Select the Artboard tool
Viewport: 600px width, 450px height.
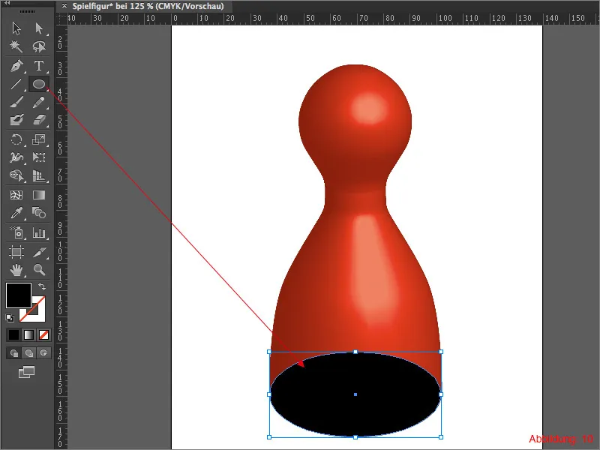(16, 252)
